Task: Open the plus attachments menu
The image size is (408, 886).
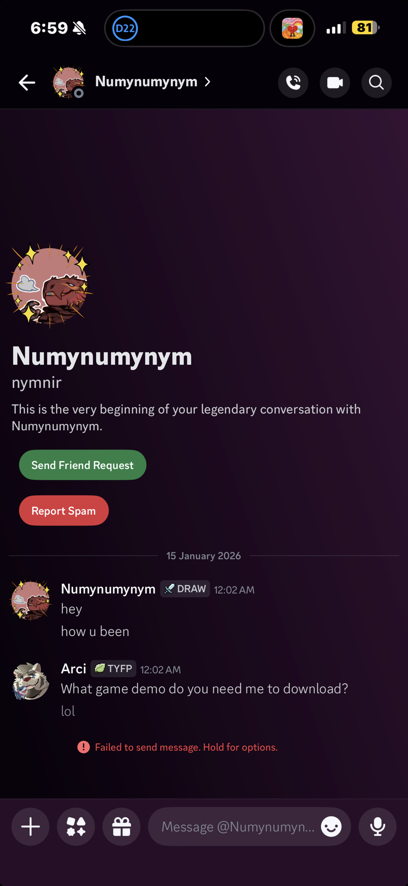Action: tap(31, 827)
